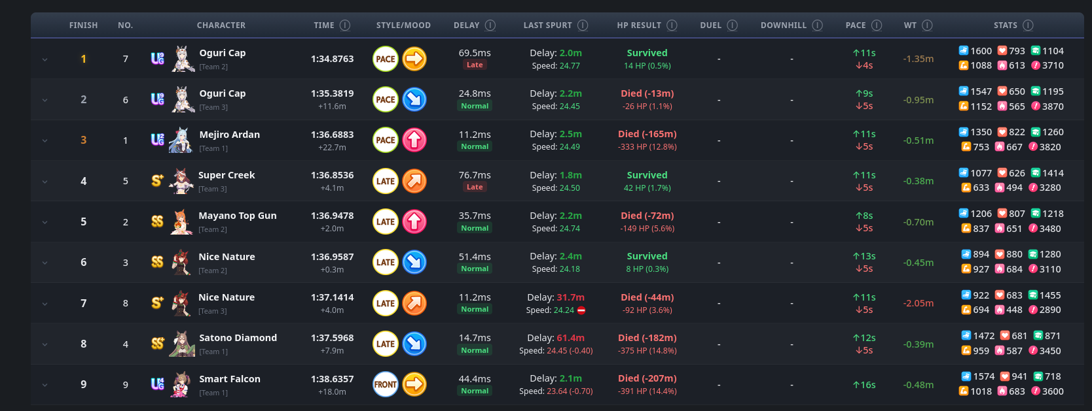Image resolution: width=1092 pixels, height=411 pixels.
Task: Sort by LAST SPURT column header
Action: click(547, 25)
